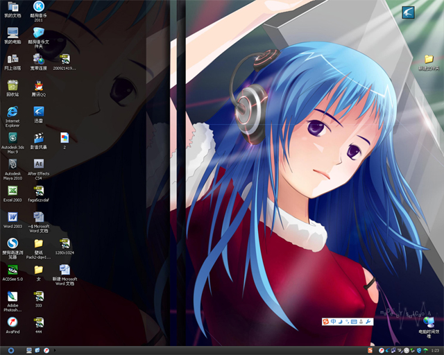Select the image file named 200921419...
The width and height of the screenshot is (444, 355).
(x=65, y=62)
